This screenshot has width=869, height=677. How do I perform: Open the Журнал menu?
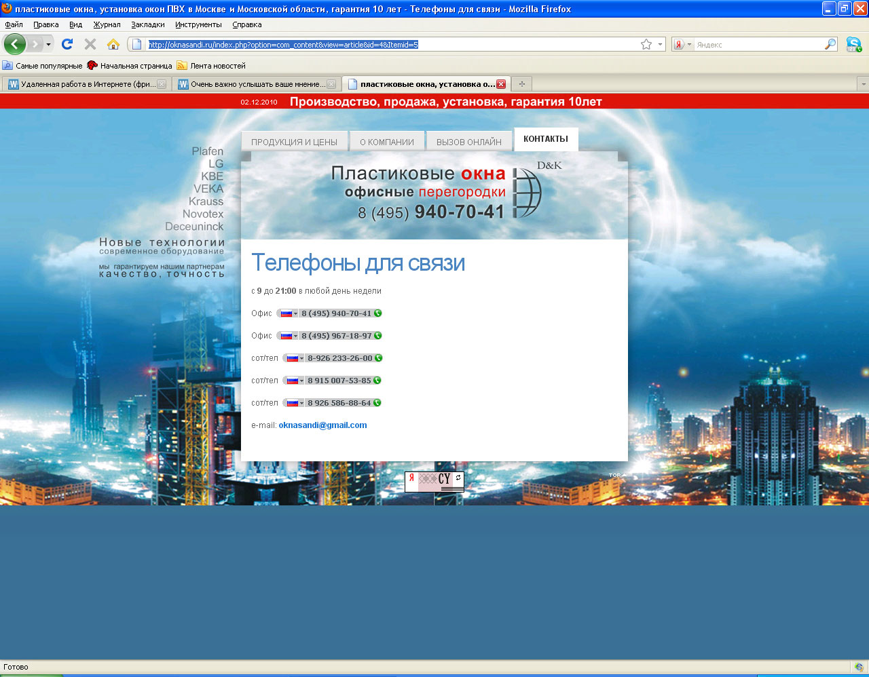pyautogui.click(x=107, y=24)
